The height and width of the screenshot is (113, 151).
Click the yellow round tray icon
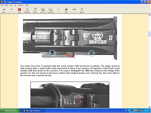point(134,110)
